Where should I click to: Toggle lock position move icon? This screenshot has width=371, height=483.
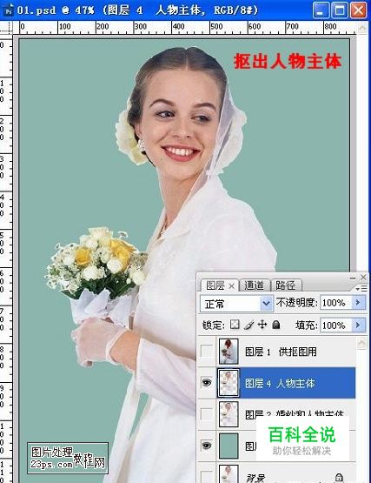(262, 325)
